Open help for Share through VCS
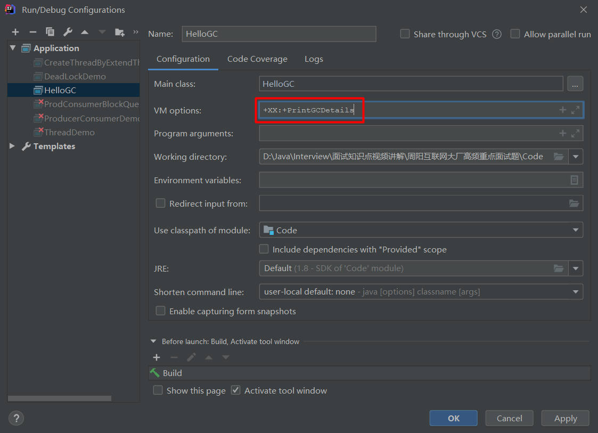The image size is (598, 433). 496,34
